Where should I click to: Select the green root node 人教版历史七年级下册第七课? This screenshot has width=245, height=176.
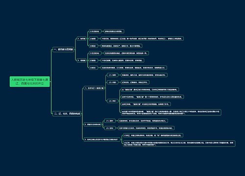click(29, 82)
